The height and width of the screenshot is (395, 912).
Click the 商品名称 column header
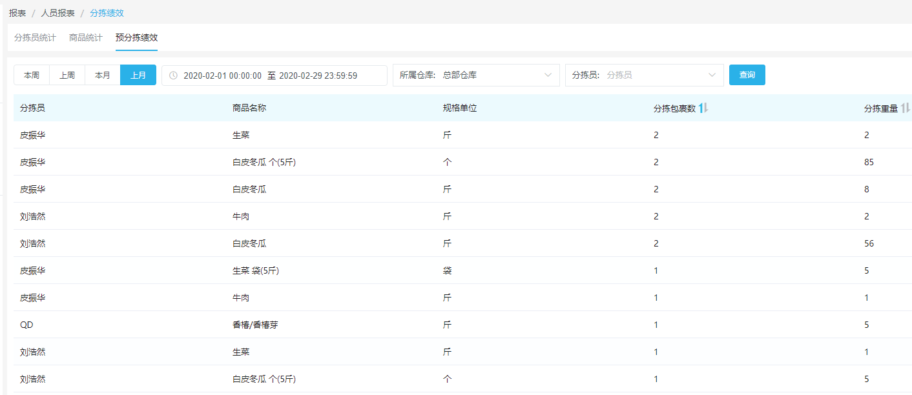249,108
